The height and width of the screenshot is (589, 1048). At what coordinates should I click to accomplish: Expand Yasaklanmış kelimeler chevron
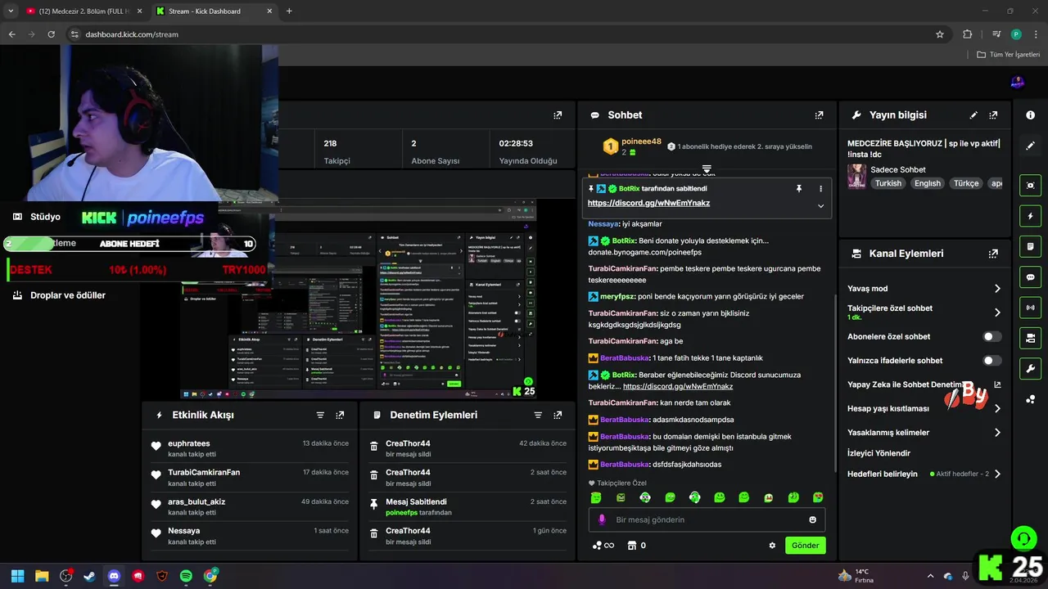coord(997,433)
